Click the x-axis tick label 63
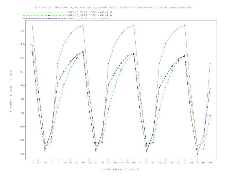The image size is (229, 177). point(166,163)
